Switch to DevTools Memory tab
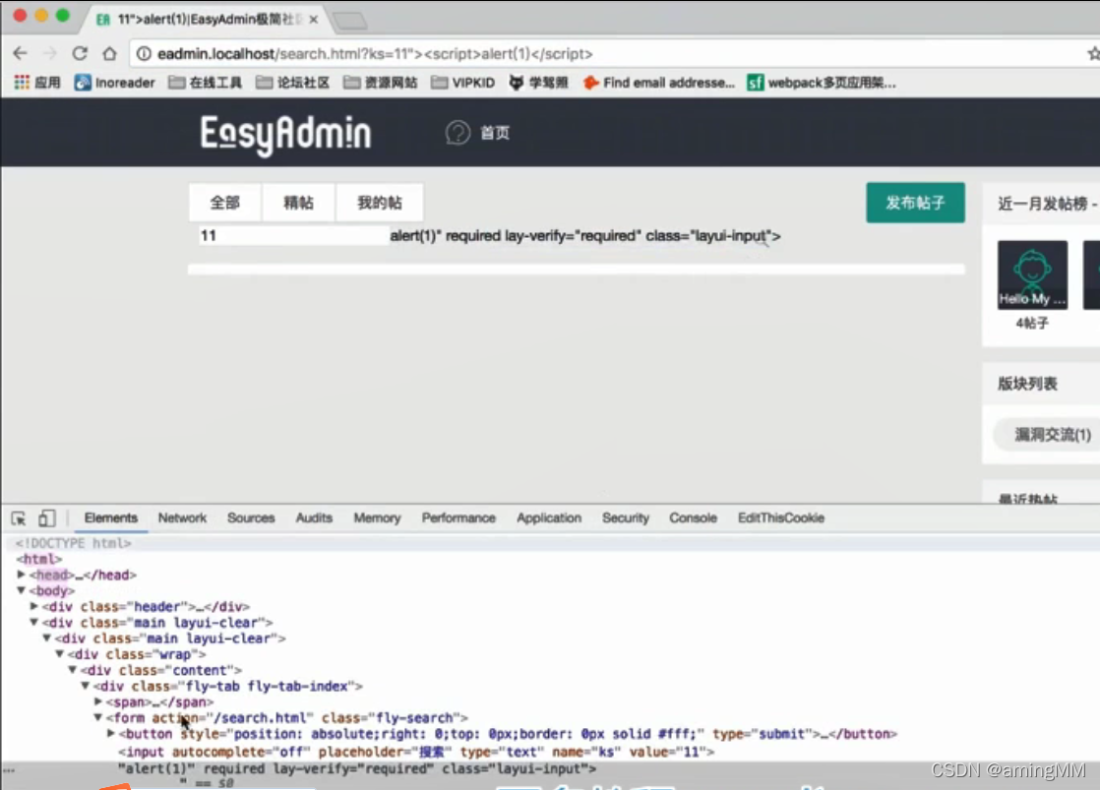Screen dimensions: 1100x790 pos(377,517)
